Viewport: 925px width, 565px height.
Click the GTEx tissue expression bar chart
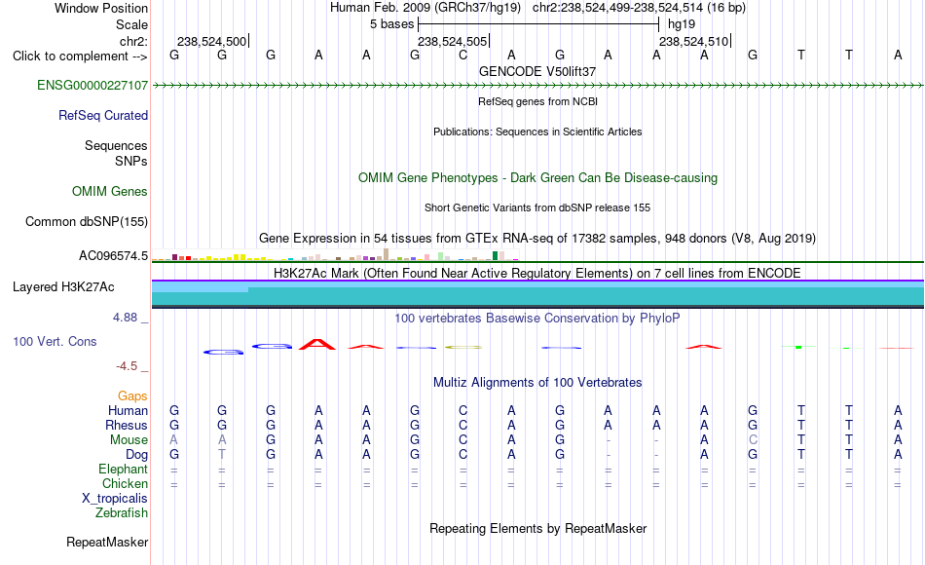(x=335, y=255)
